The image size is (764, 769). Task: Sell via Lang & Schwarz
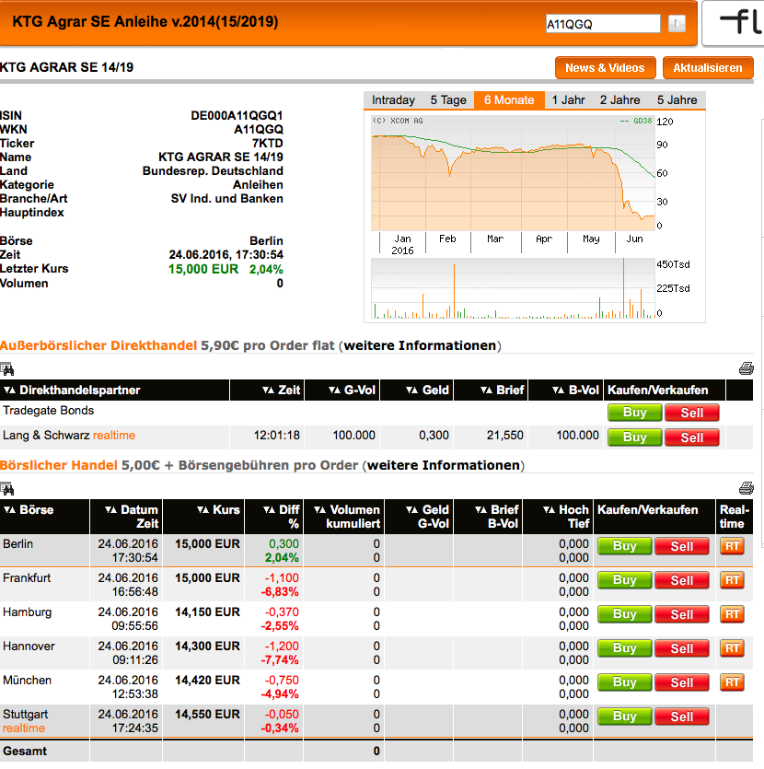point(692,437)
